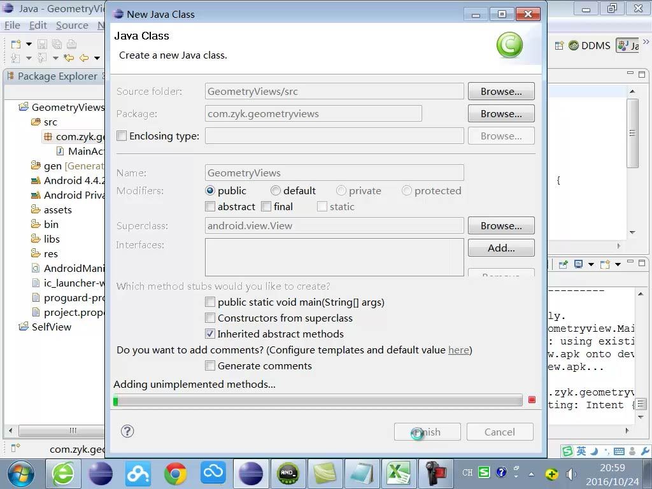Screen dimensions: 652x489
Task: Click the back navigation arrow in toolbar
Action: point(84,58)
